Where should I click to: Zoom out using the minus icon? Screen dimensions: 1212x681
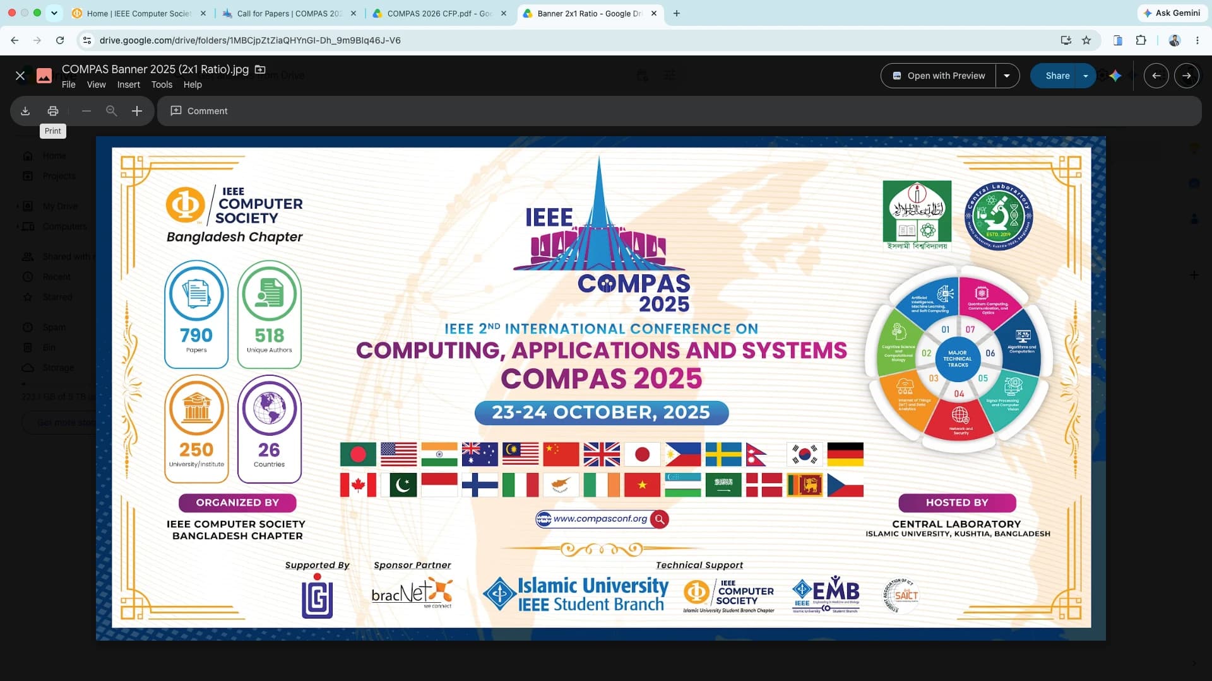coord(86,111)
